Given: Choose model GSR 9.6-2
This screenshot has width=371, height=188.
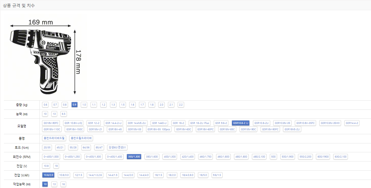Looking at the screenshot, I should 221,123.
